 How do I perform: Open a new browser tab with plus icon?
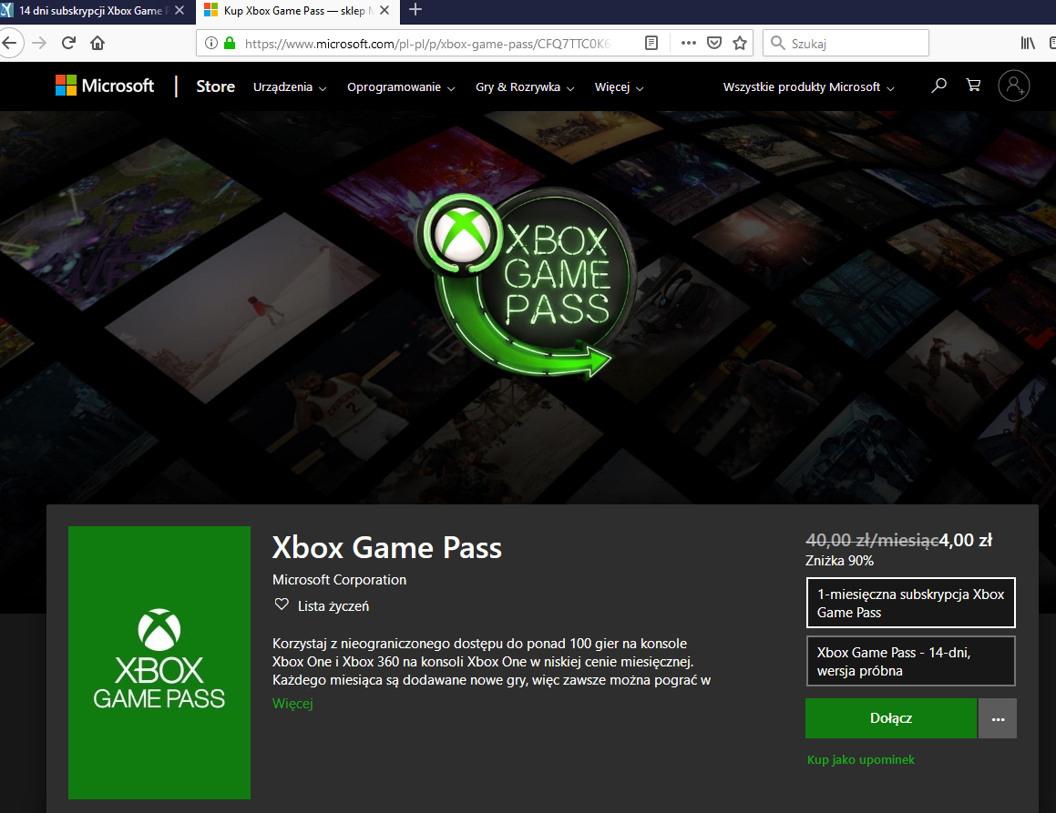[415, 10]
